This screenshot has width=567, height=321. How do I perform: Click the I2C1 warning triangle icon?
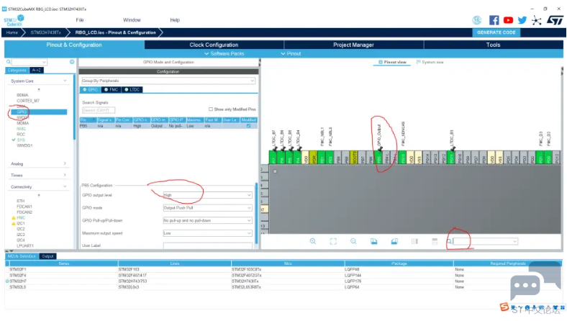[x=14, y=224]
